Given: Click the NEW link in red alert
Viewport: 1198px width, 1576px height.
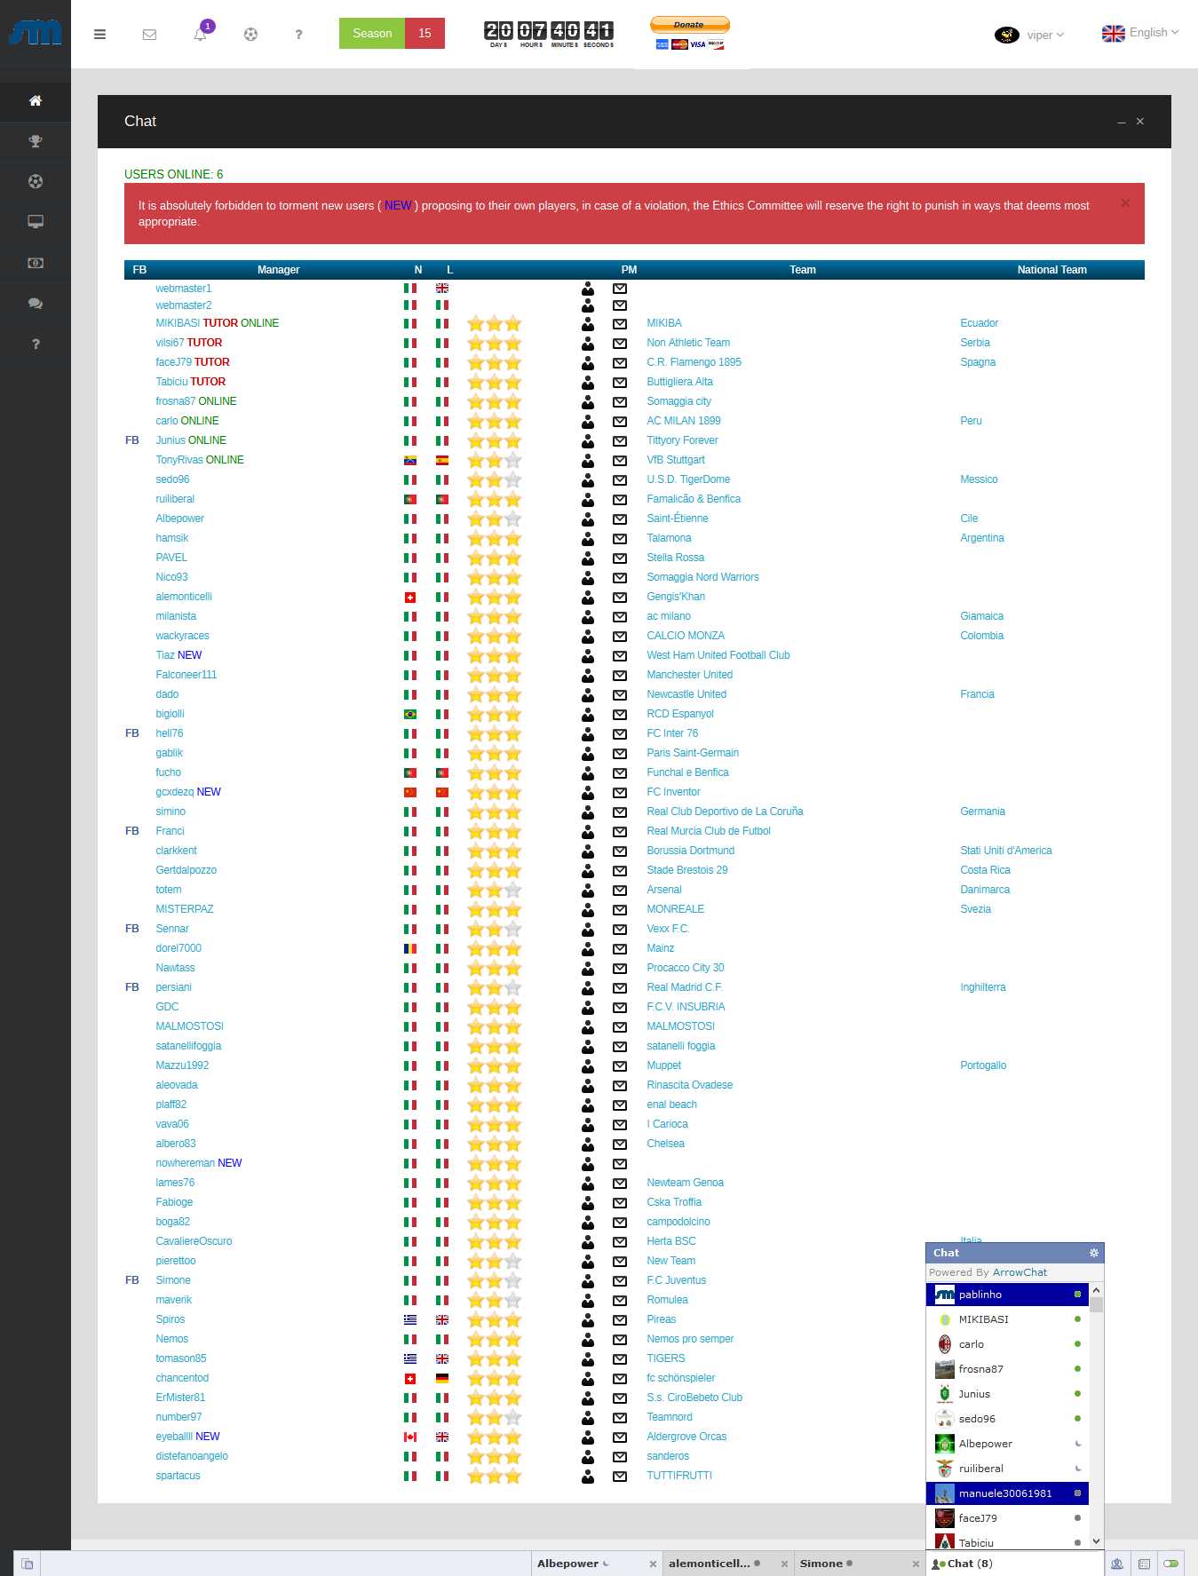Looking at the screenshot, I should tap(398, 206).
